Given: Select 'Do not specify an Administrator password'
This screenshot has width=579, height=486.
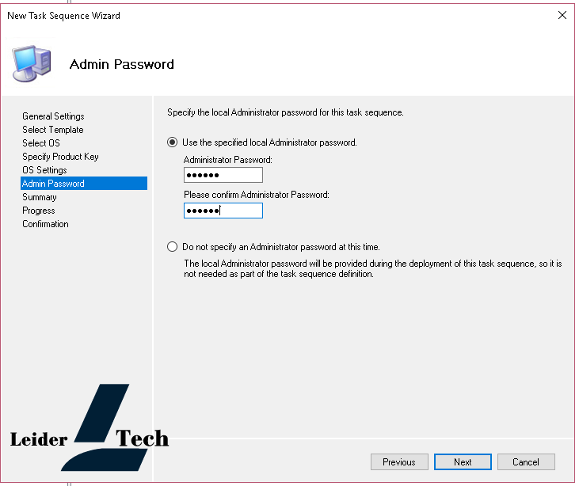Looking at the screenshot, I should pos(172,247).
